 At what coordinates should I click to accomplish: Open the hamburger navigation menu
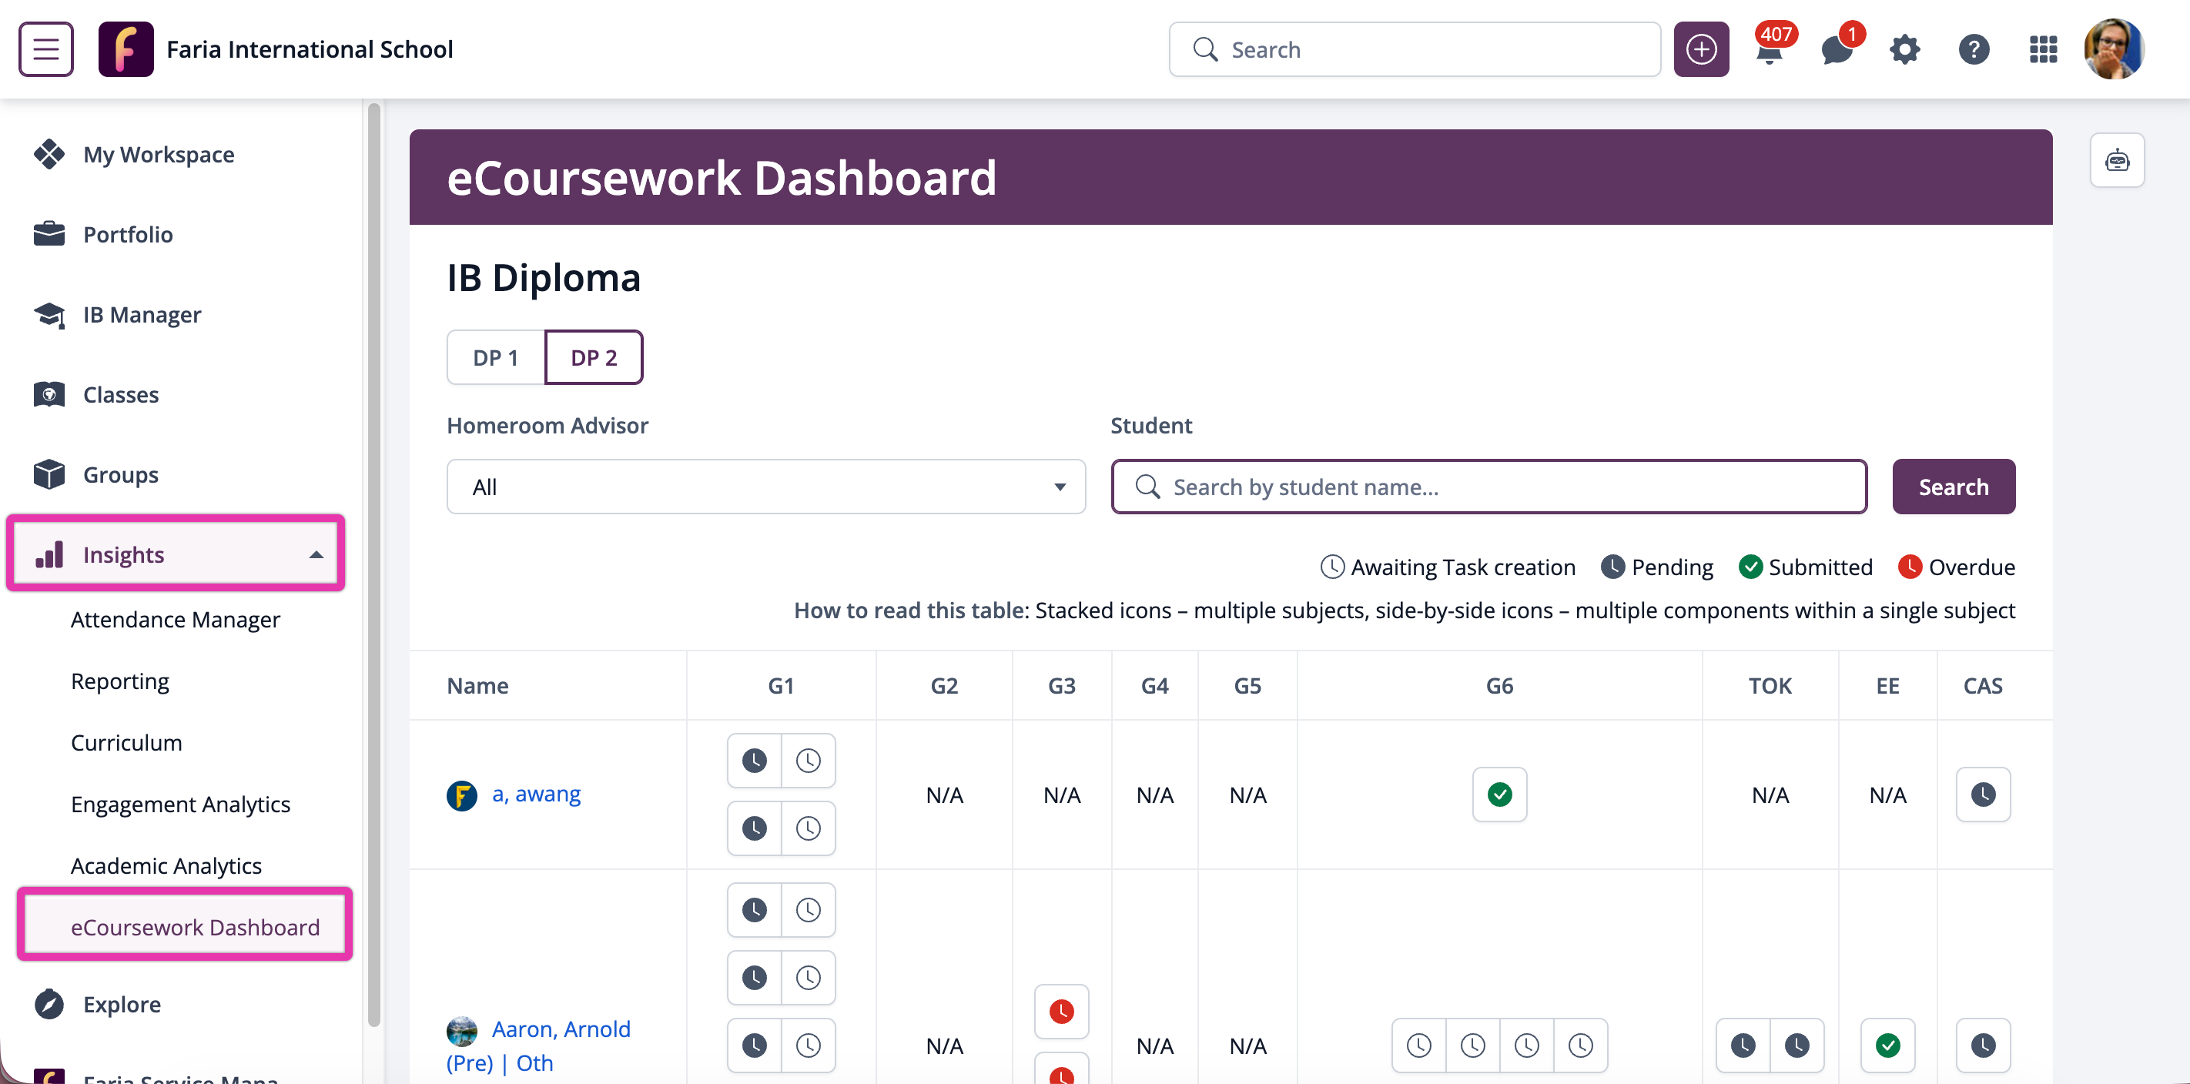46,49
